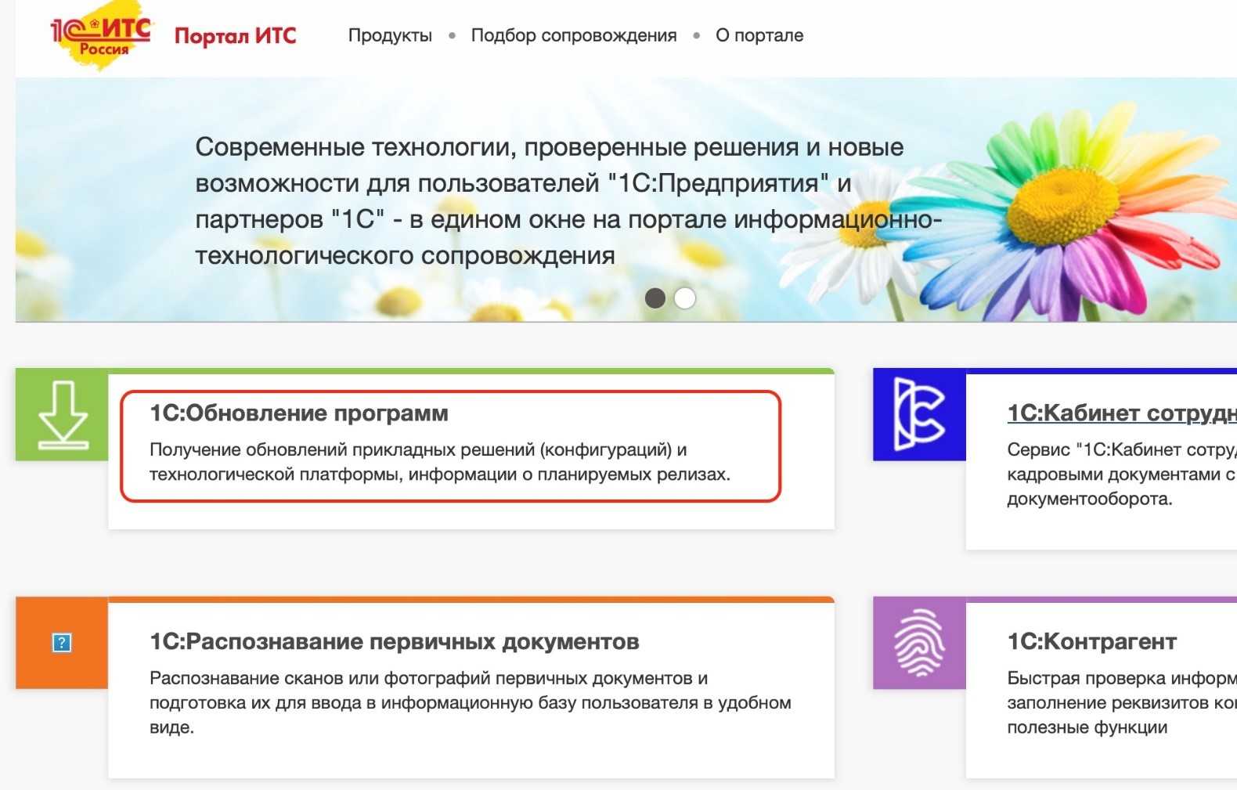Click text "Сервис "1С:Кабинет сотру"
The height and width of the screenshot is (790, 1237).
pyautogui.click(x=1122, y=449)
